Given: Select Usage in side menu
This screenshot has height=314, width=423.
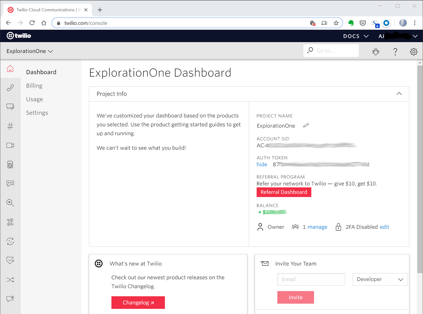Looking at the screenshot, I should pos(34,99).
